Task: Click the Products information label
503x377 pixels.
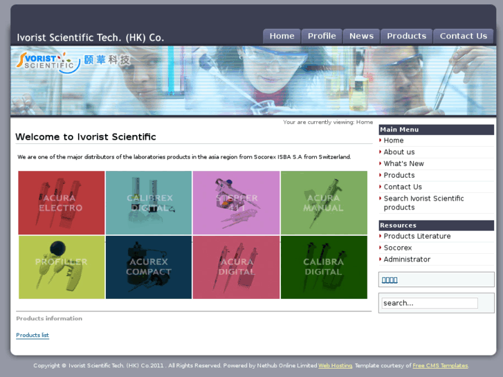Action: pos(49,318)
